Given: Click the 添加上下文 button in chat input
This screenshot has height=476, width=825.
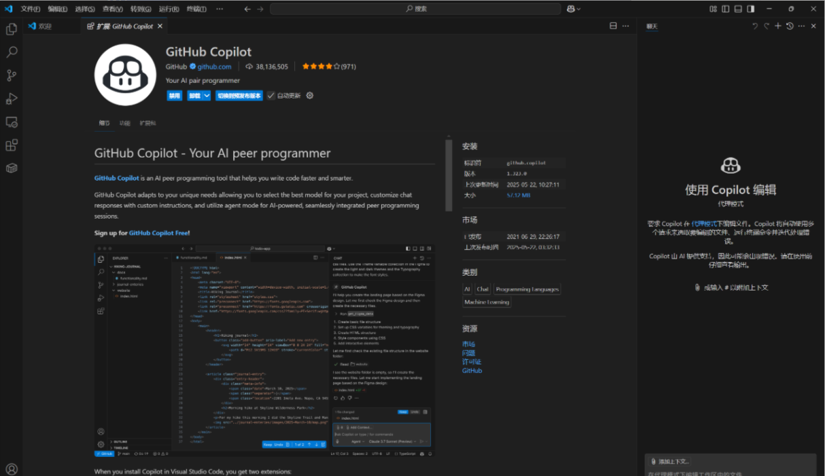Looking at the screenshot, I should pos(669,461).
